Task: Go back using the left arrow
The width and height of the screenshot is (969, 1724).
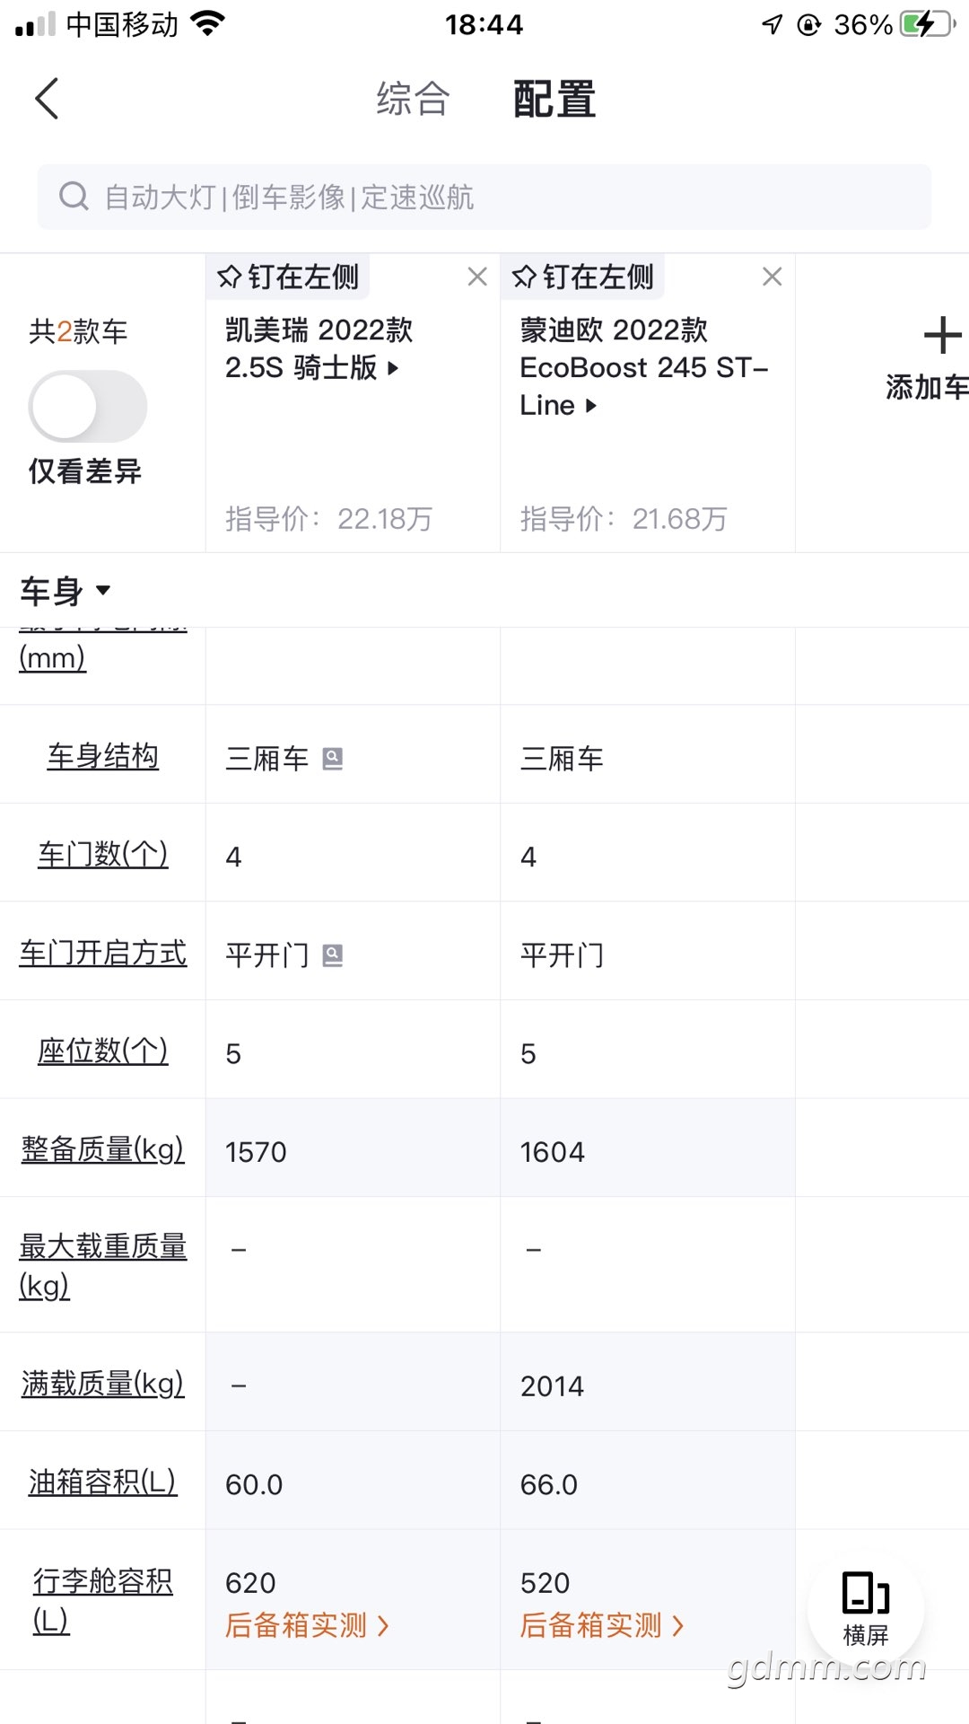Action: [47, 98]
